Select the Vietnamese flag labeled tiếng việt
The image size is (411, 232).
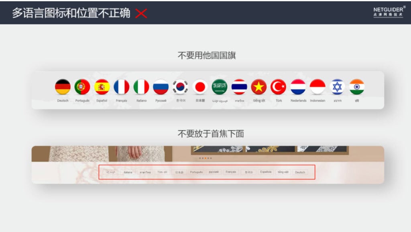pyautogui.click(x=259, y=87)
